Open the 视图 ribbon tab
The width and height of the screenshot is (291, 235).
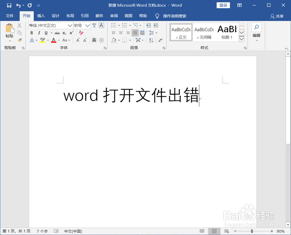(128, 16)
